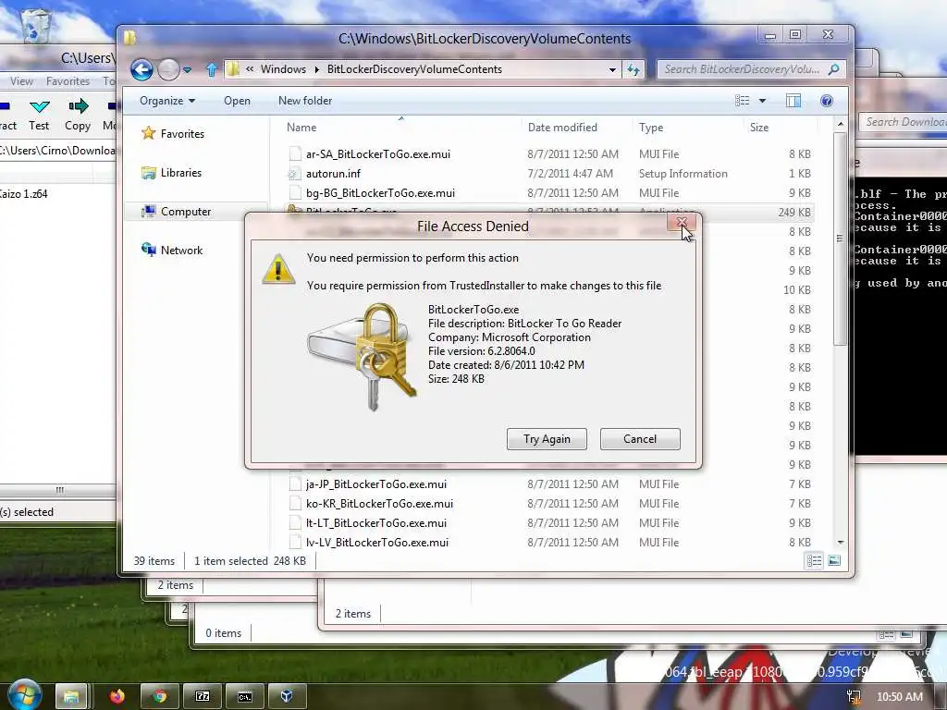Open the Organize menu
This screenshot has height=710, width=947.
click(x=167, y=101)
